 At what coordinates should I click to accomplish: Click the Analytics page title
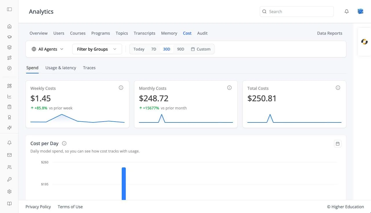pos(41,12)
